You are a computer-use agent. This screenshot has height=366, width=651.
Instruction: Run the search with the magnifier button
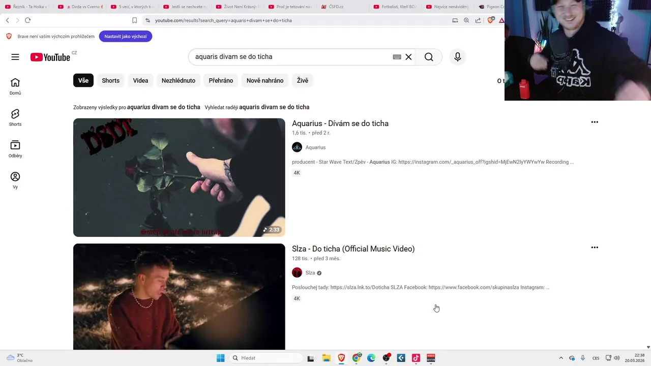(x=429, y=57)
